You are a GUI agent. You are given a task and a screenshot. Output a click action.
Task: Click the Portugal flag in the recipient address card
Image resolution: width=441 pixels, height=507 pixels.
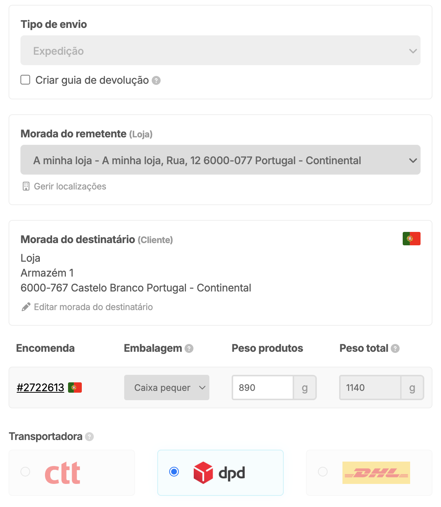coord(411,238)
